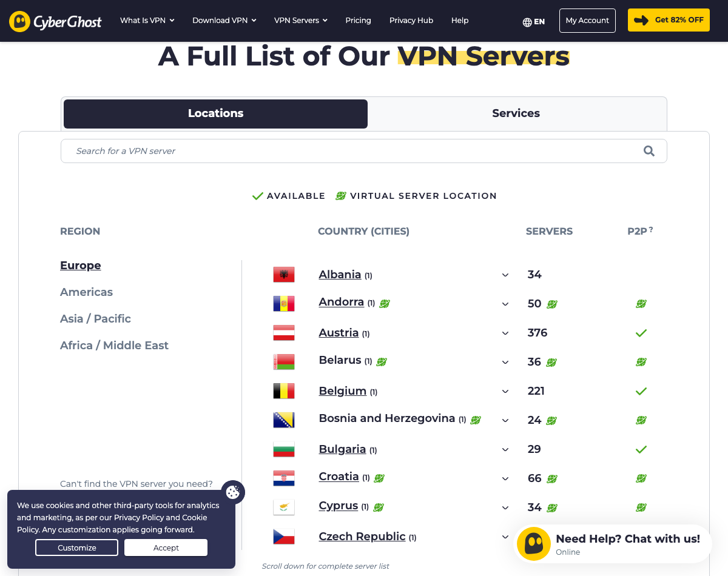Click virtual location leaf next to Andorra name

pyautogui.click(x=385, y=303)
